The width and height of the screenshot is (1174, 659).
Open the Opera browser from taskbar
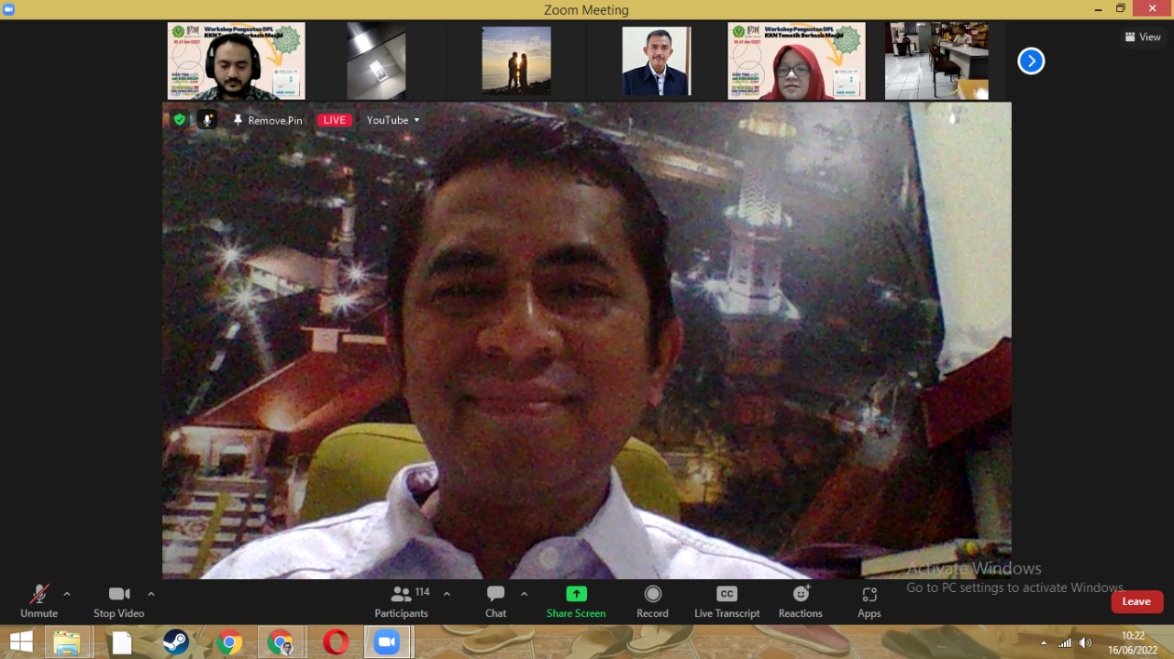point(336,643)
